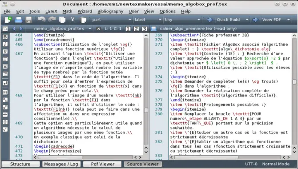Screen dimensions: 298x169
Task: Open the Tools menu
Action: pyautogui.click(x=34, y=12)
